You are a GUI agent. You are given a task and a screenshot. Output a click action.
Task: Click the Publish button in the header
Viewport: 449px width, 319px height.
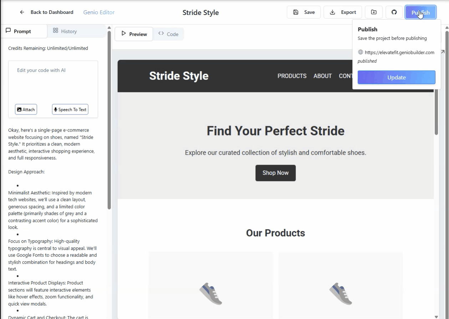point(420,12)
